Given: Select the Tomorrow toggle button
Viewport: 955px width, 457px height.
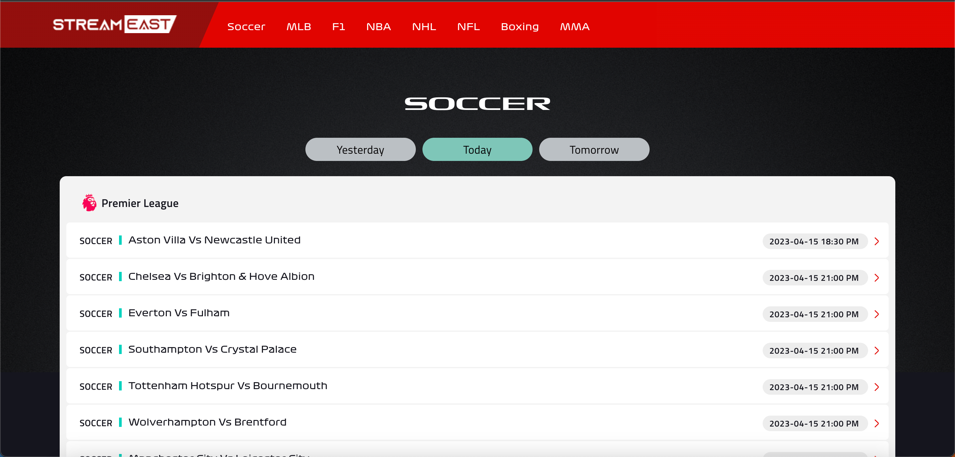Looking at the screenshot, I should point(594,149).
